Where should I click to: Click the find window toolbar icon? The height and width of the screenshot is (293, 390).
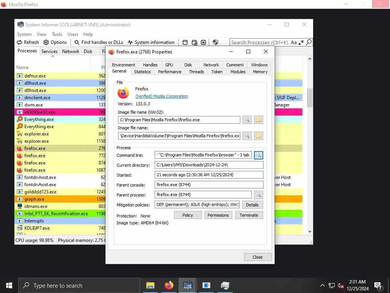pyautogui.click(x=185, y=42)
